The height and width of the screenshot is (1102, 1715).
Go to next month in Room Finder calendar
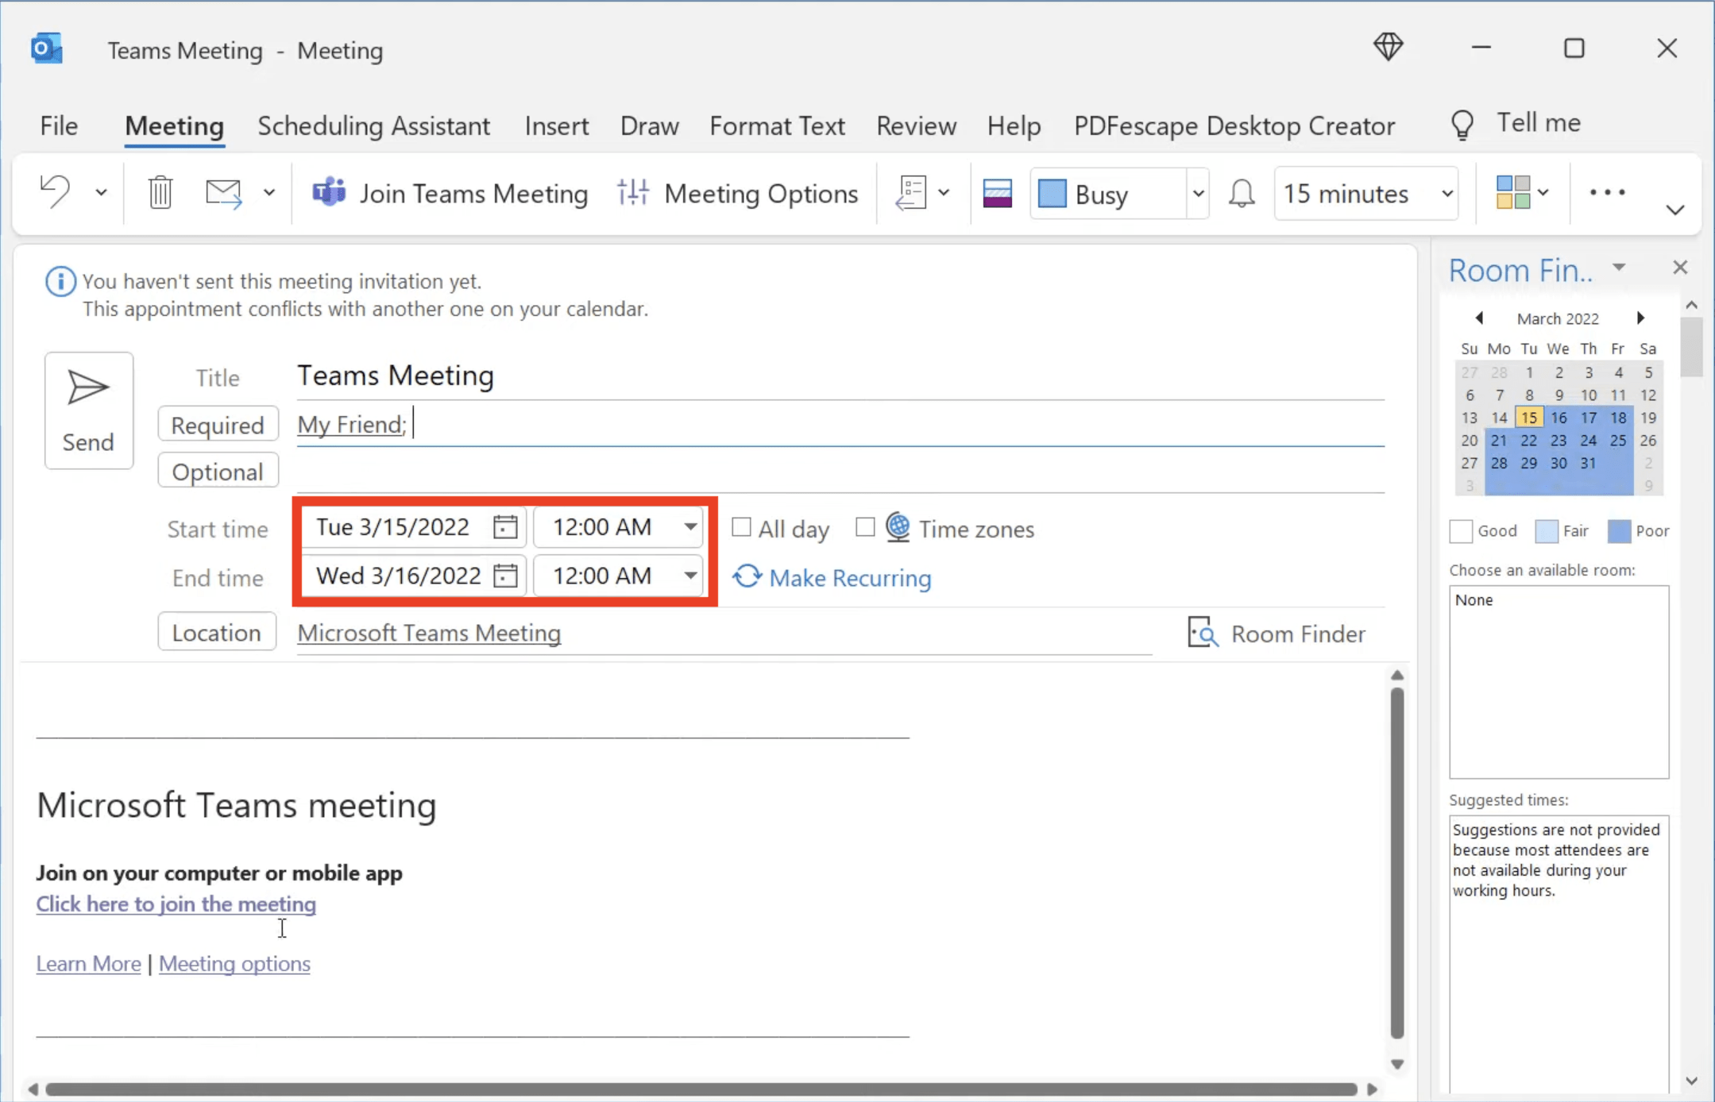coord(1640,318)
